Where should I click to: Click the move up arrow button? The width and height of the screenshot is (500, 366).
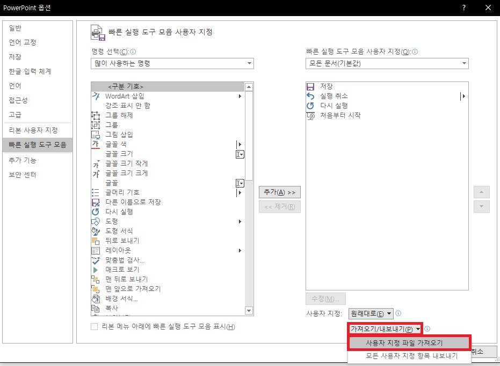pos(482,192)
